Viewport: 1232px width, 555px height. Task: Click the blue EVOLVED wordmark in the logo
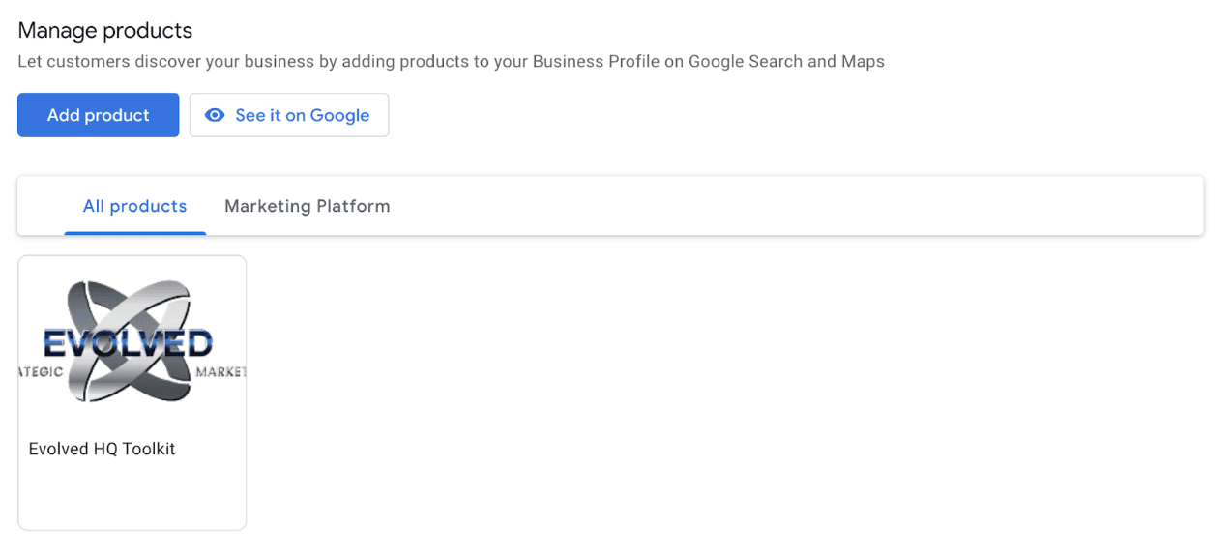[128, 343]
